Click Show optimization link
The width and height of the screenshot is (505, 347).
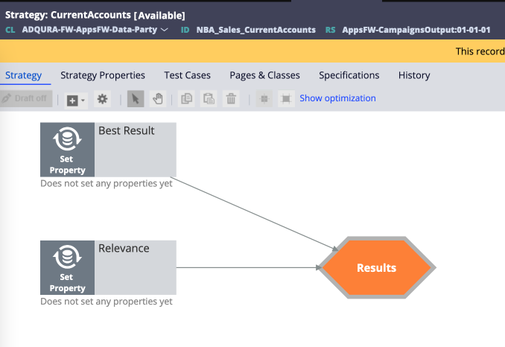pos(337,98)
